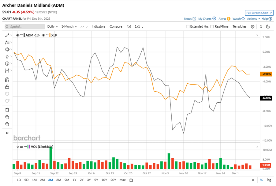Switch to percent scale
276x186 pixels.
(x=261, y=180)
